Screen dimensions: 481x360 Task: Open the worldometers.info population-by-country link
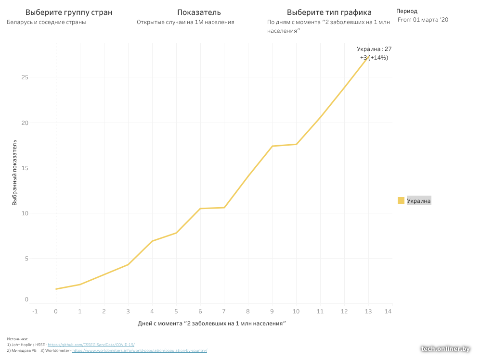pyautogui.click(x=140, y=350)
